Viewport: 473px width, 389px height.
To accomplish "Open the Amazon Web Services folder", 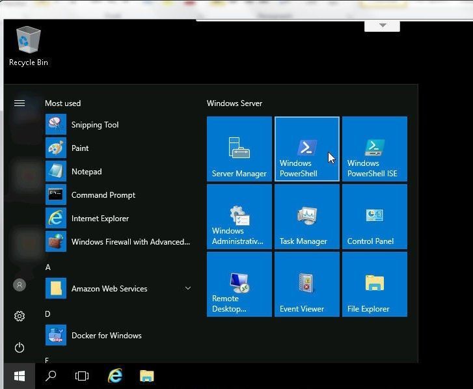I will click(x=118, y=289).
